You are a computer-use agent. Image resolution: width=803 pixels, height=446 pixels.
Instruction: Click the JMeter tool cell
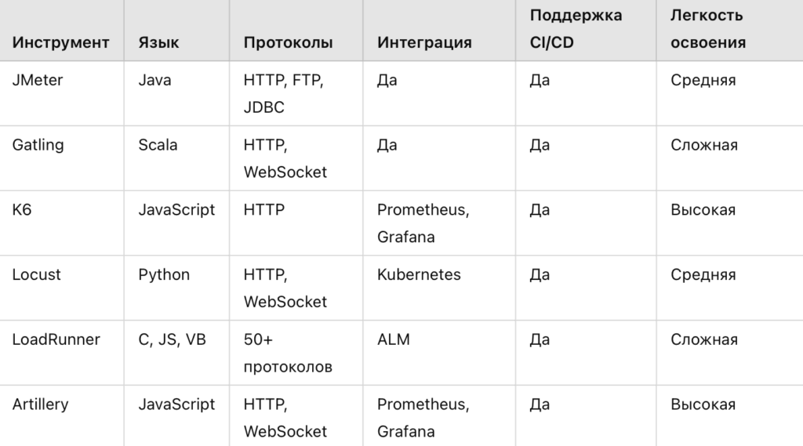[38, 80]
